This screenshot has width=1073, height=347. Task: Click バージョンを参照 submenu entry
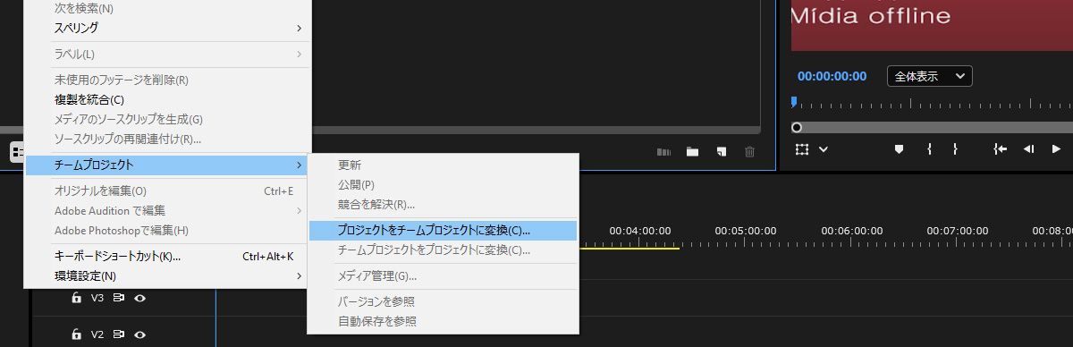[x=443, y=301]
